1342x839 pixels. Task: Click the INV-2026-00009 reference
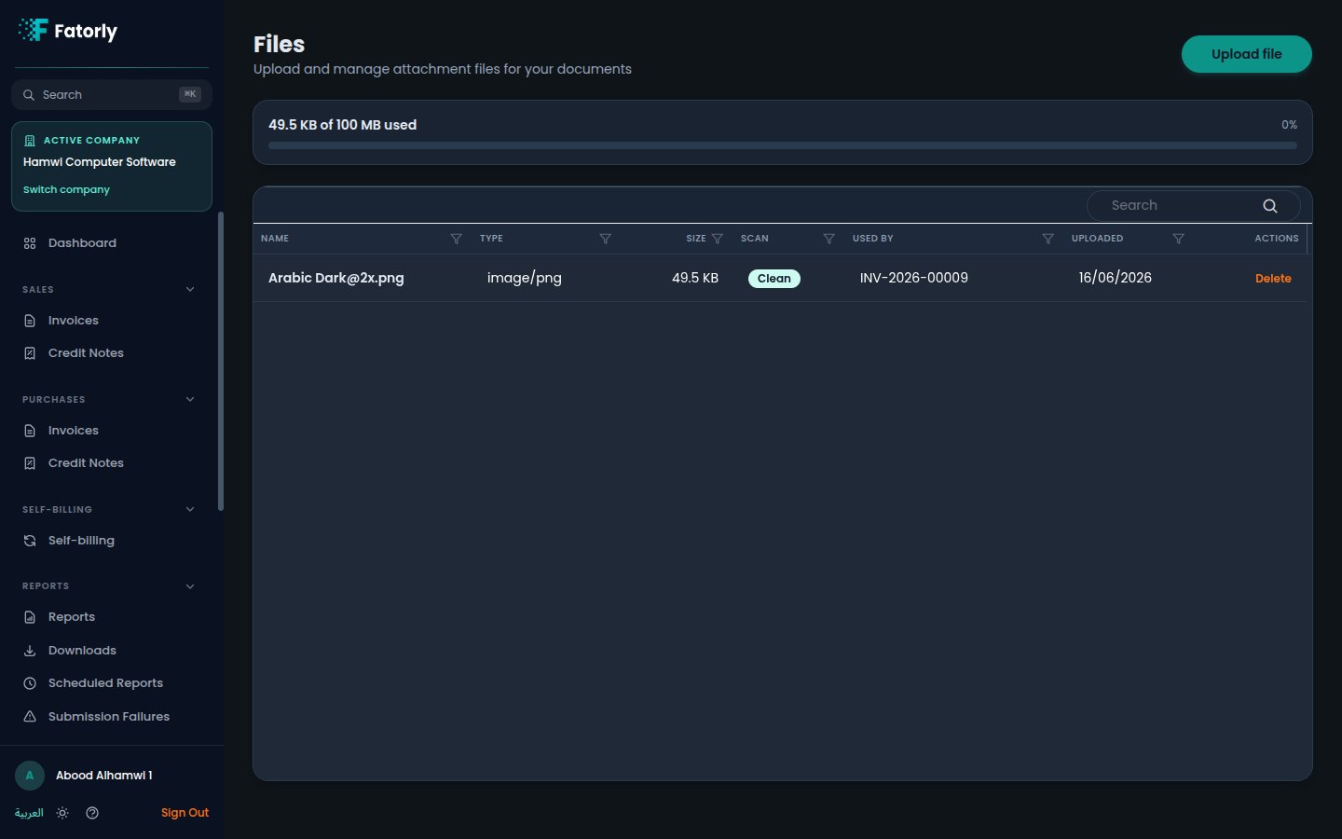tap(914, 278)
